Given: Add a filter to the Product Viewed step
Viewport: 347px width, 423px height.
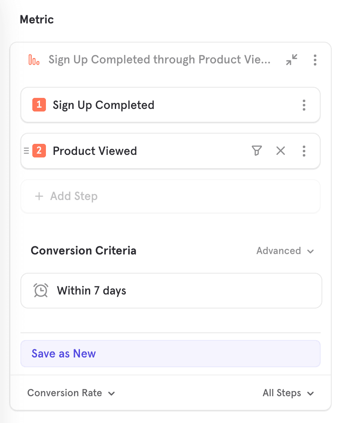Looking at the screenshot, I should click(x=256, y=151).
